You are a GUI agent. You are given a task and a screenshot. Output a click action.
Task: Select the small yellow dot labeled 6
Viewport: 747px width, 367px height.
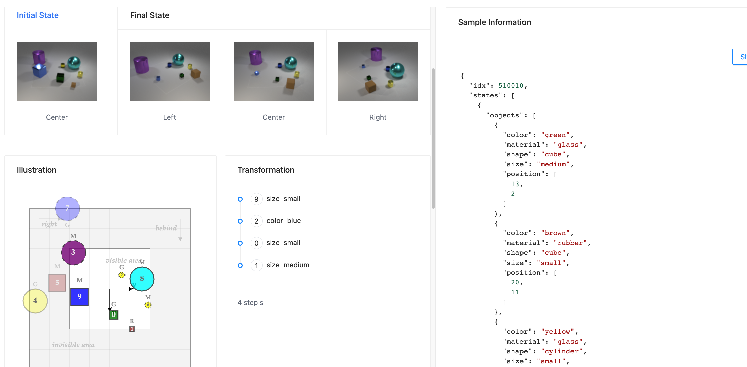148,305
